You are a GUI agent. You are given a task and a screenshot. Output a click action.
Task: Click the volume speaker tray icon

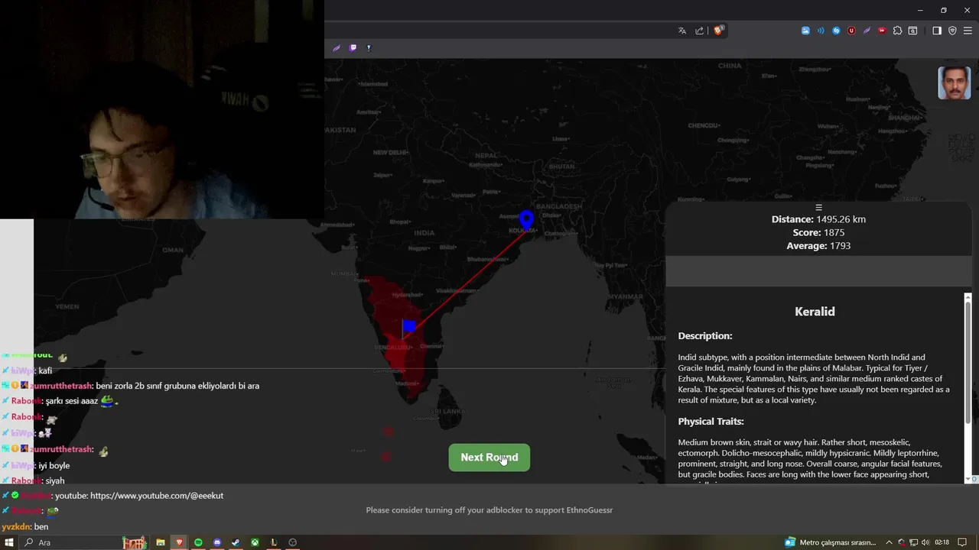(925, 542)
